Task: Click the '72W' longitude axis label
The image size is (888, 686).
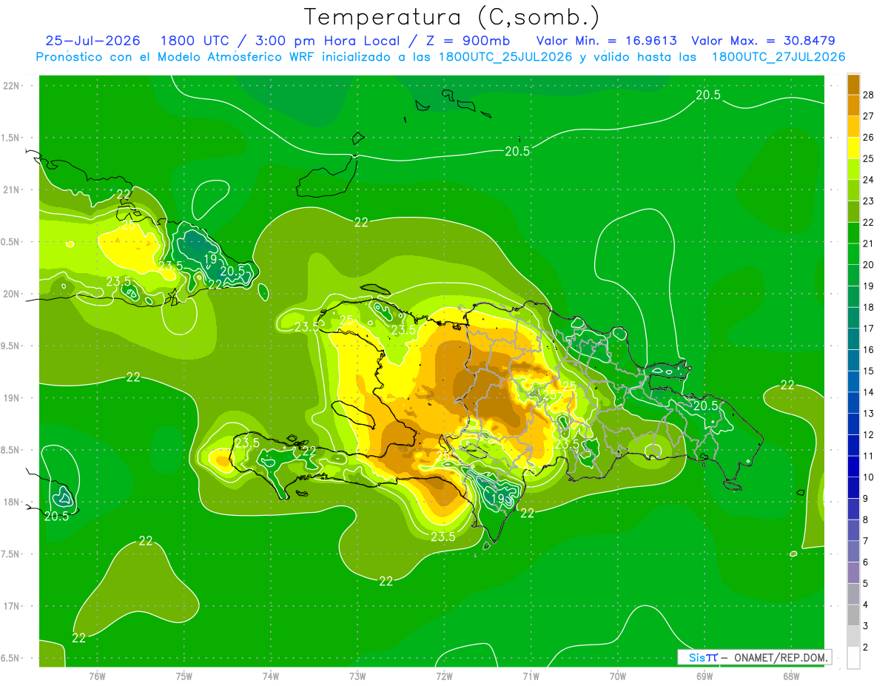Action: (444, 676)
